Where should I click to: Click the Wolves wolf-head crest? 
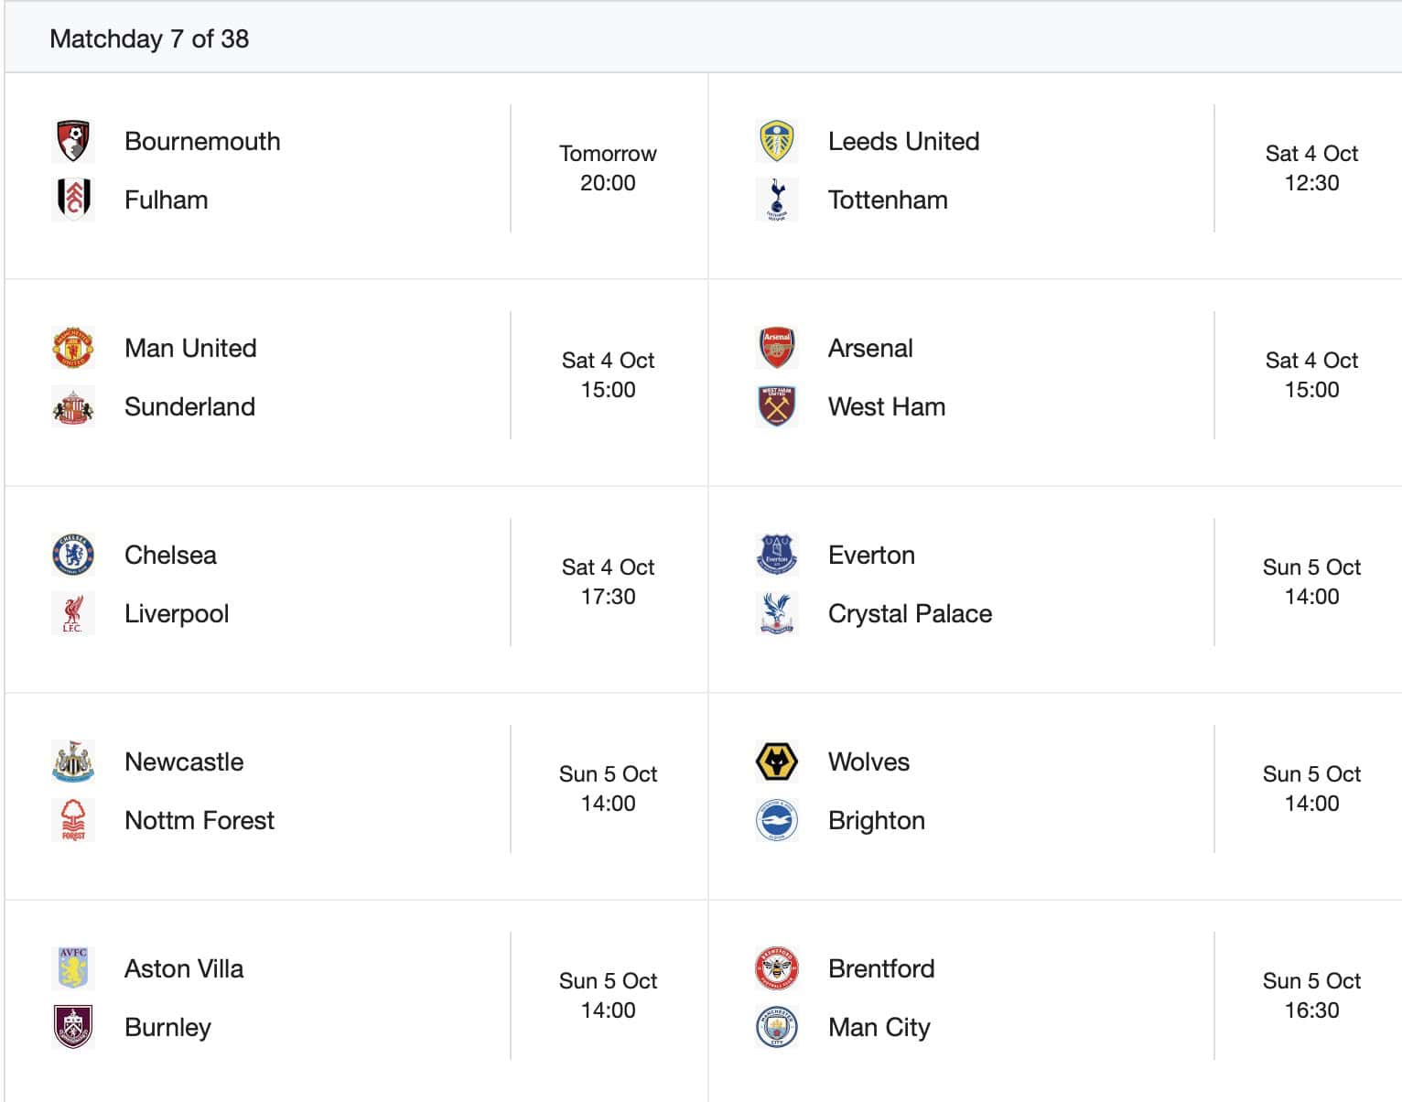click(777, 762)
